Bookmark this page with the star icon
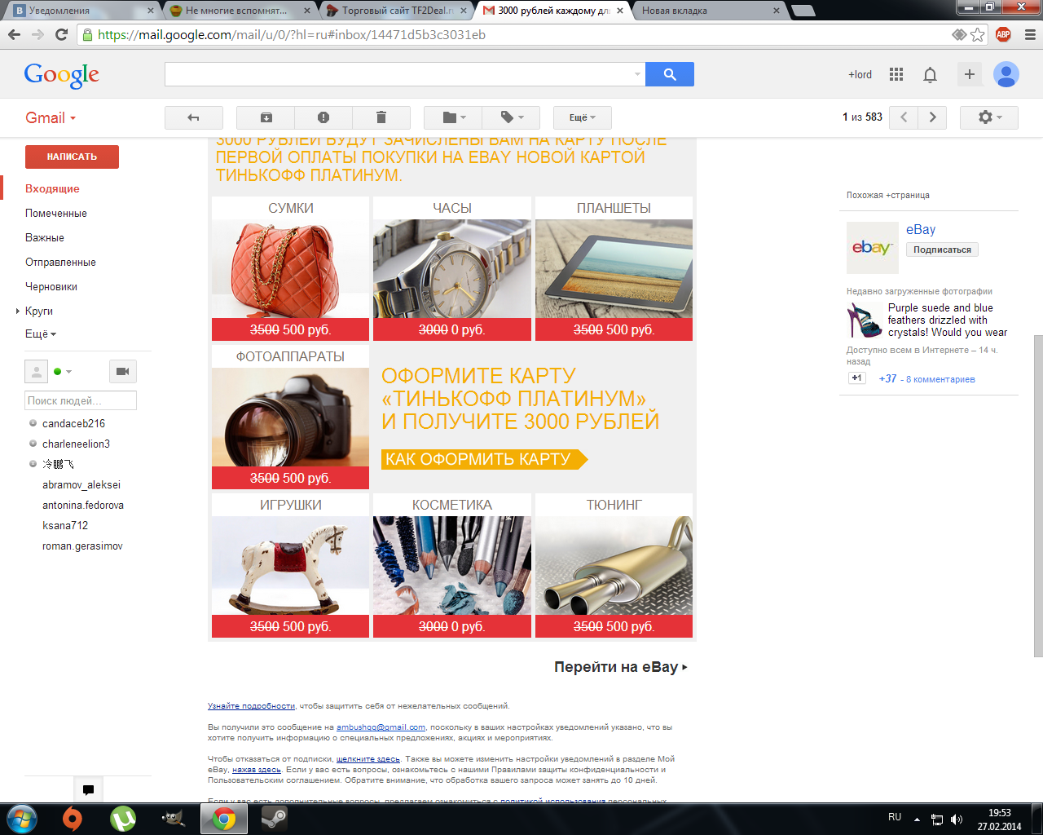Viewport: 1043px width, 835px height. (978, 34)
